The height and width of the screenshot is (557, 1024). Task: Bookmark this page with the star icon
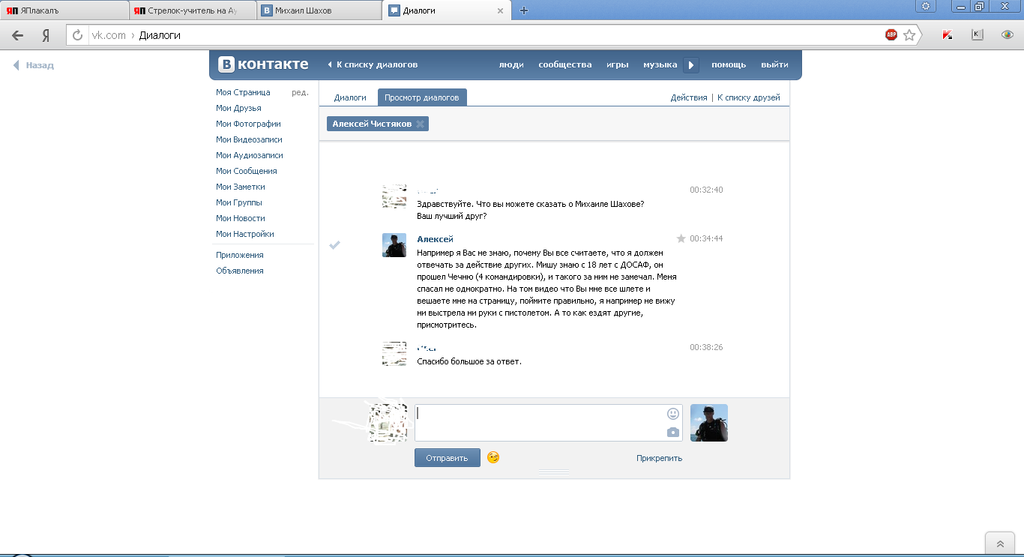(909, 34)
